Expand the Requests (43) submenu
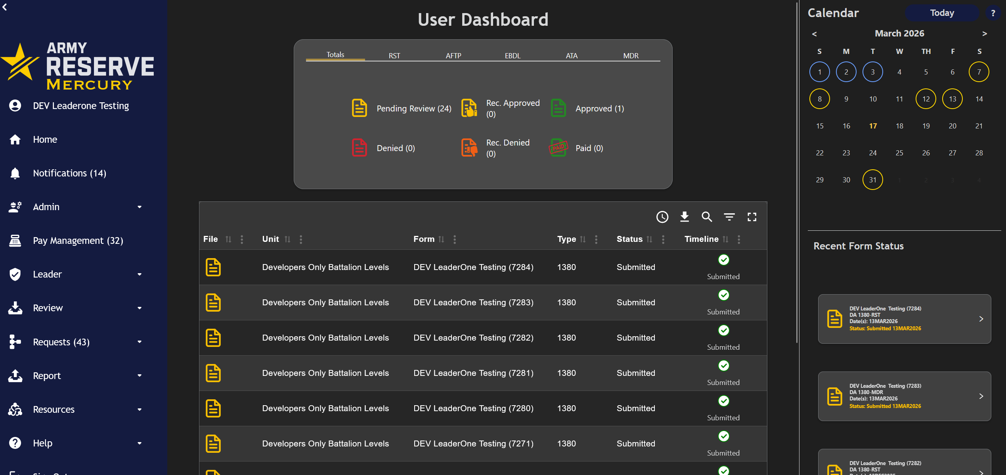 [140, 342]
